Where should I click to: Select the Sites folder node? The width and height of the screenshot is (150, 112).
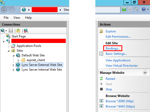(x=20, y=51)
